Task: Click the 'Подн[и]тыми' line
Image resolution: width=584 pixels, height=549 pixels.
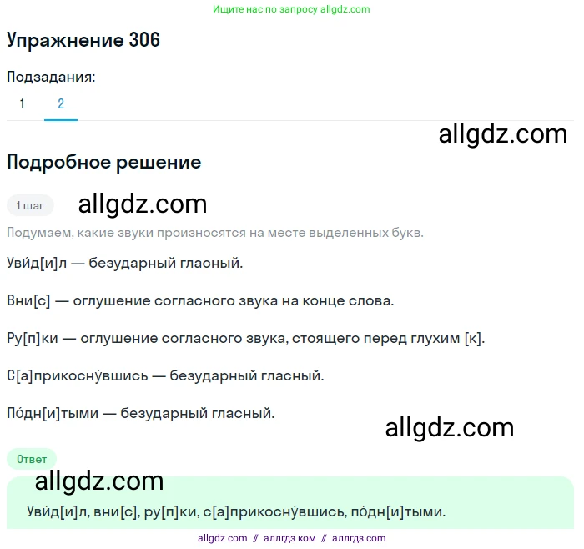Action: coord(141,414)
